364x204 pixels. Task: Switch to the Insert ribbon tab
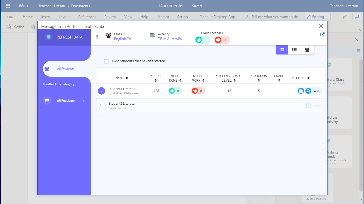(x=46, y=17)
